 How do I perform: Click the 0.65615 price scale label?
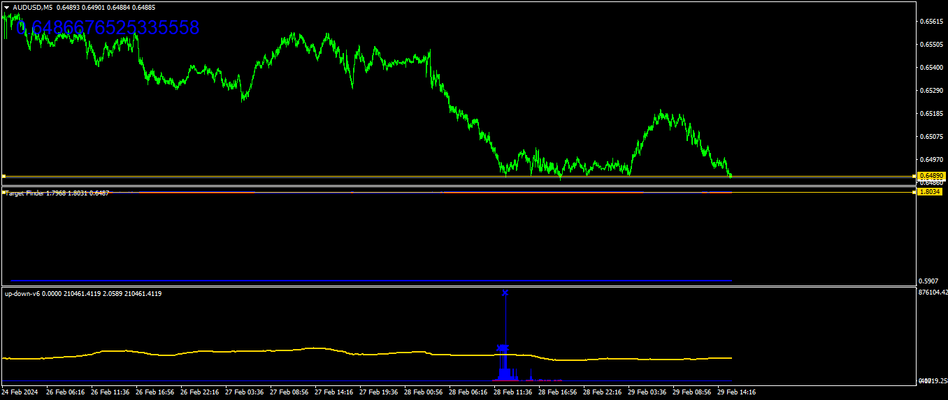click(931, 22)
